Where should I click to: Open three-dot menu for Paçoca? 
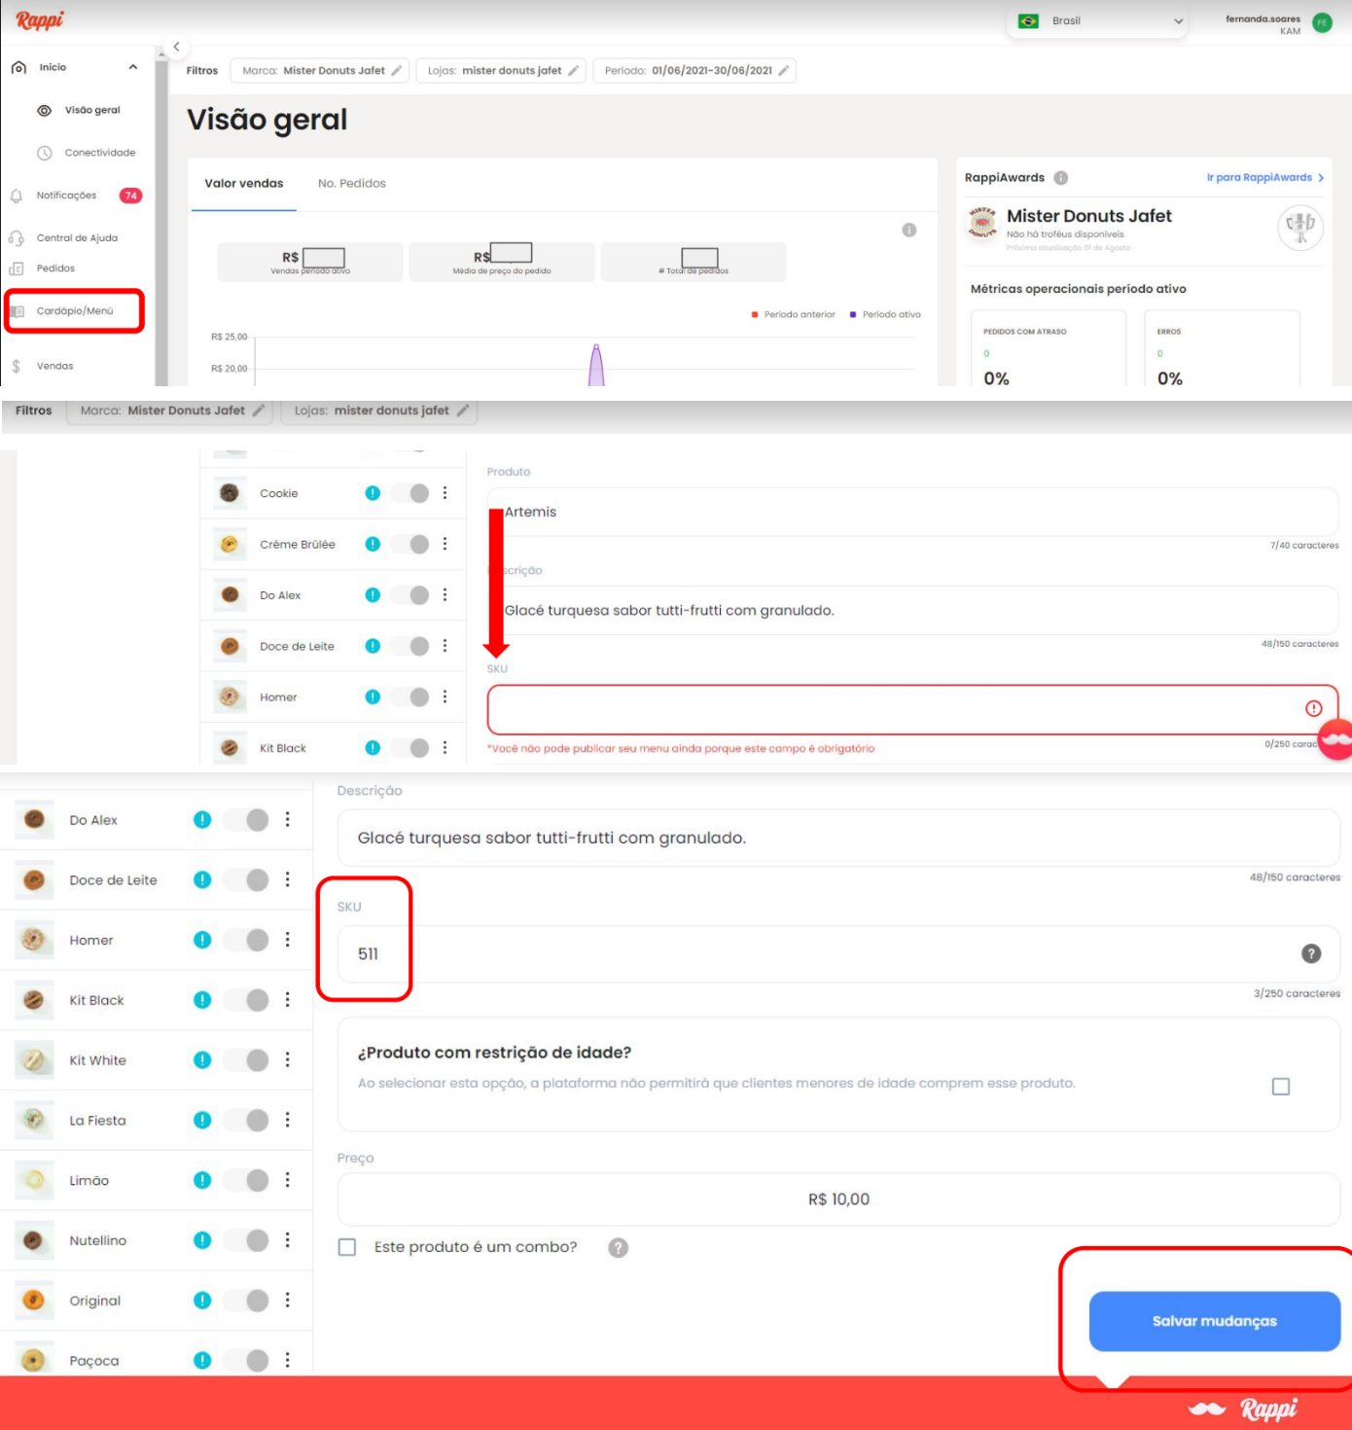[x=288, y=1361]
